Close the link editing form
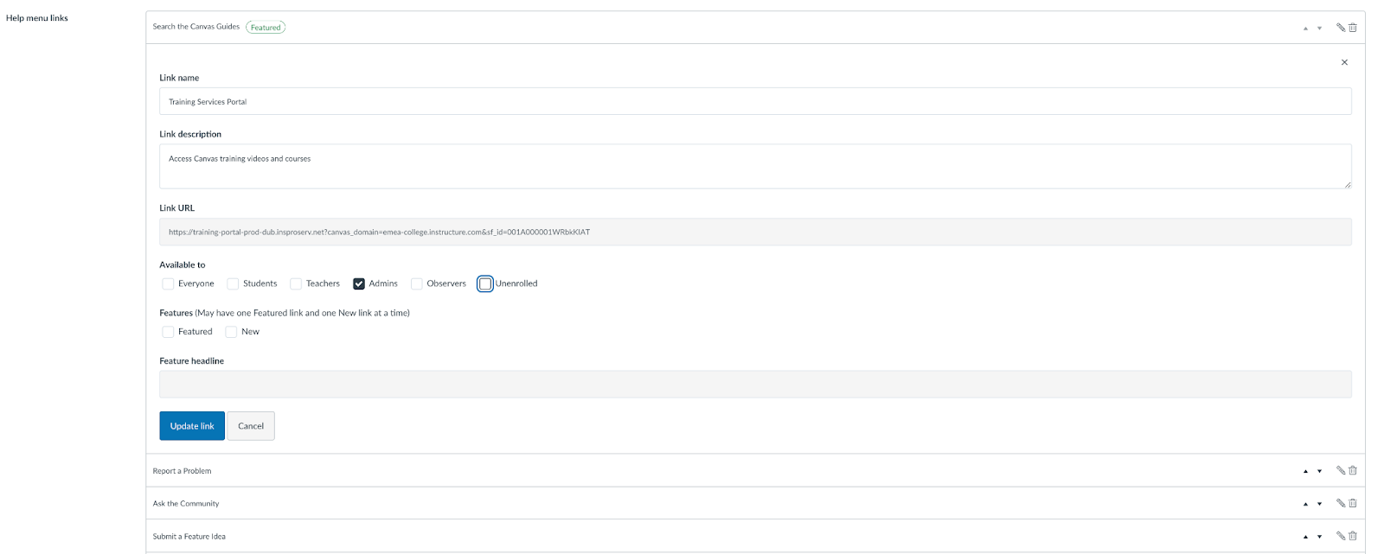The height and width of the screenshot is (554, 1384). point(1344,62)
